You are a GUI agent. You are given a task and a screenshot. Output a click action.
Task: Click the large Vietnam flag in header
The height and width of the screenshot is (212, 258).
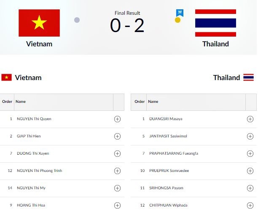coord(39,23)
